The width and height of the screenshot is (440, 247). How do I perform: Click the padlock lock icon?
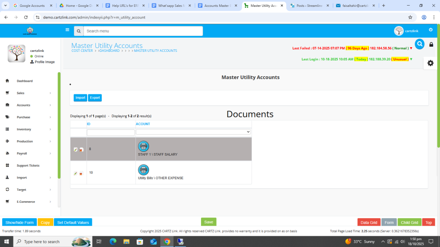tap(431, 45)
